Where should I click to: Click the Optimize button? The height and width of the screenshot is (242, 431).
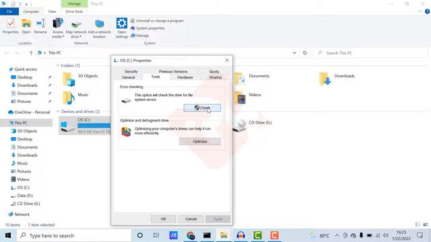200,141
